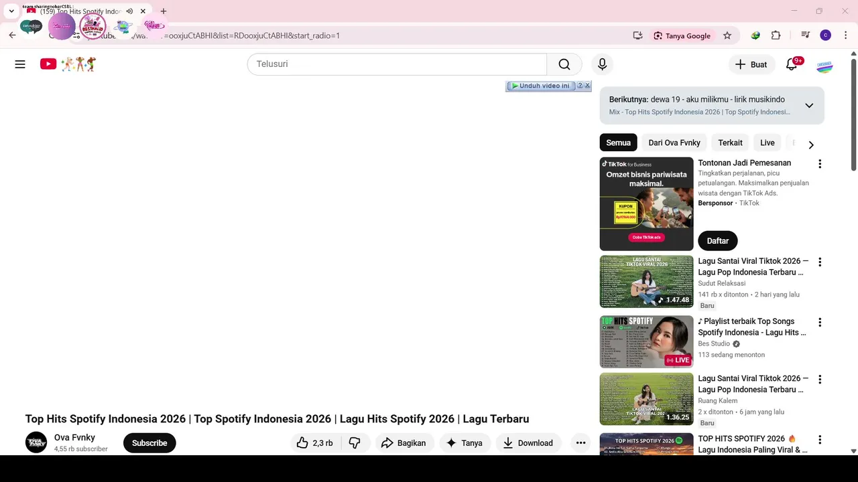This screenshot has width=858, height=482.
Task: Bookmark this page with star icon
Action: tap(727, 35)
